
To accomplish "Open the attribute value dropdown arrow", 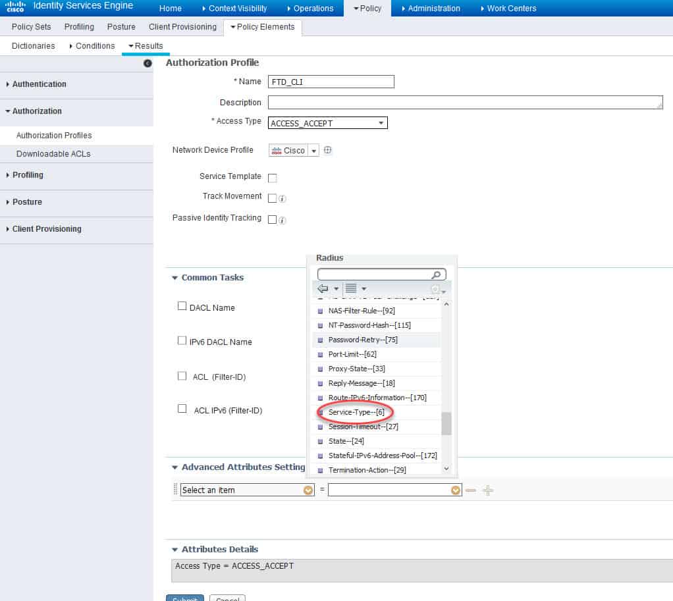I will [456, 490].
